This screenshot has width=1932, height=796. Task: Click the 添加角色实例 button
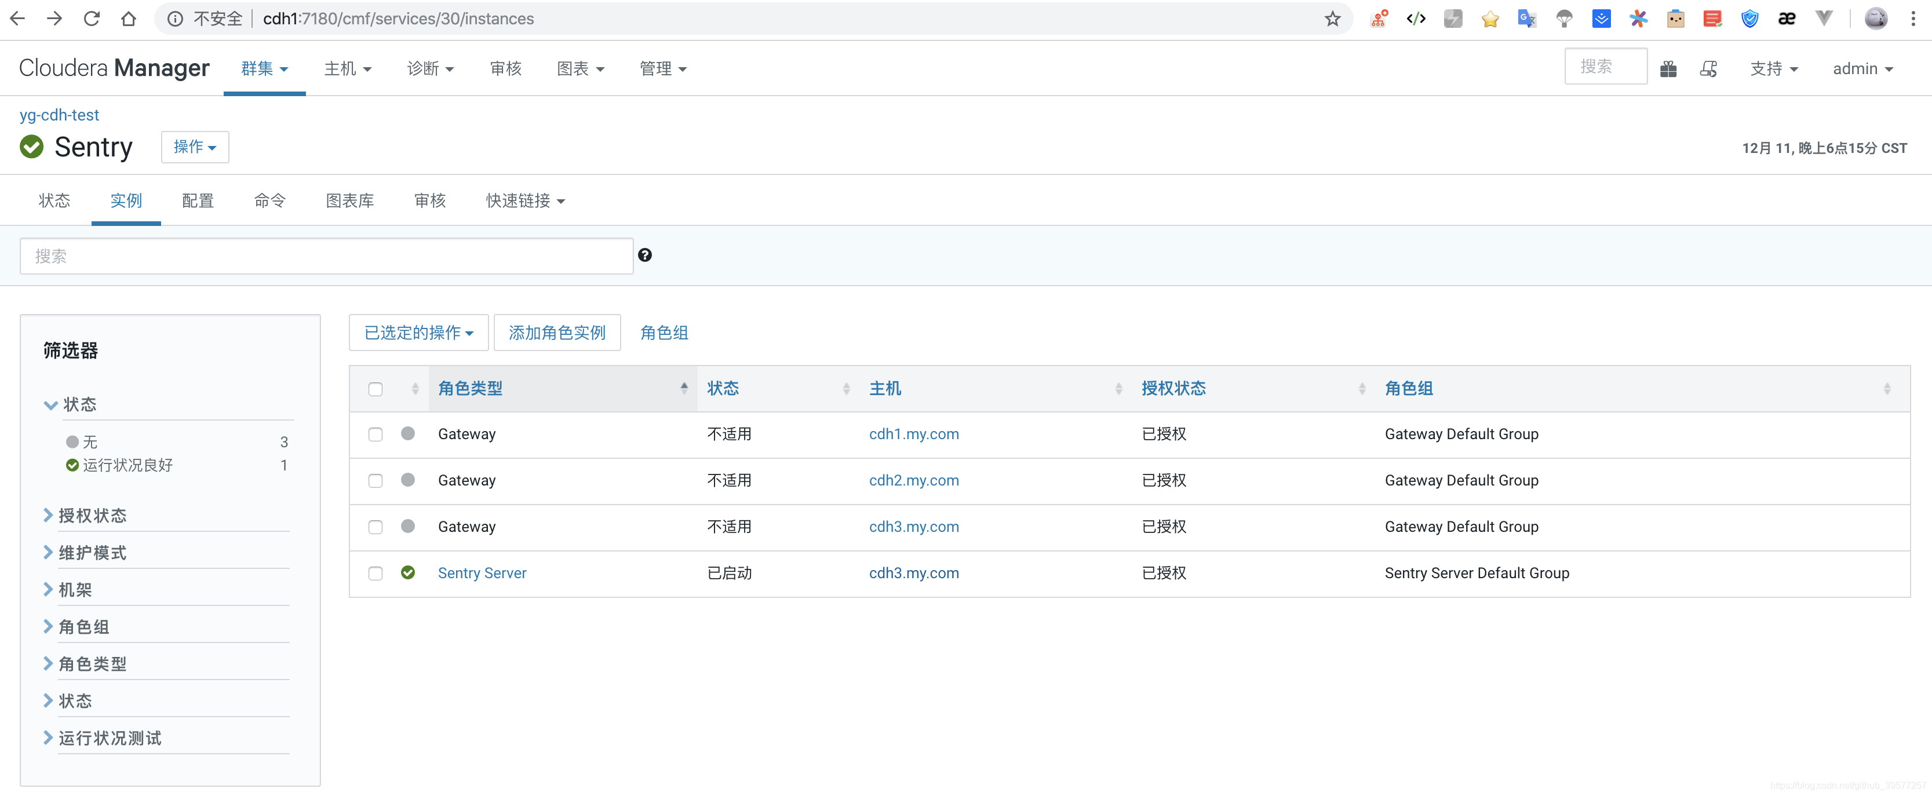[x=557, y=333]
